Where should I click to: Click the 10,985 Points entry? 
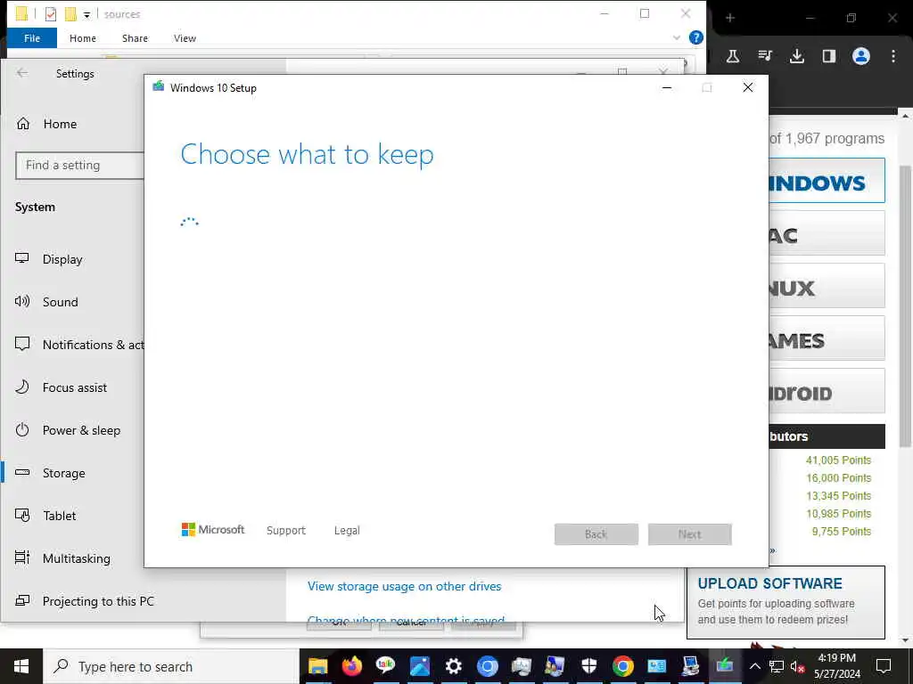click(838, 514)
